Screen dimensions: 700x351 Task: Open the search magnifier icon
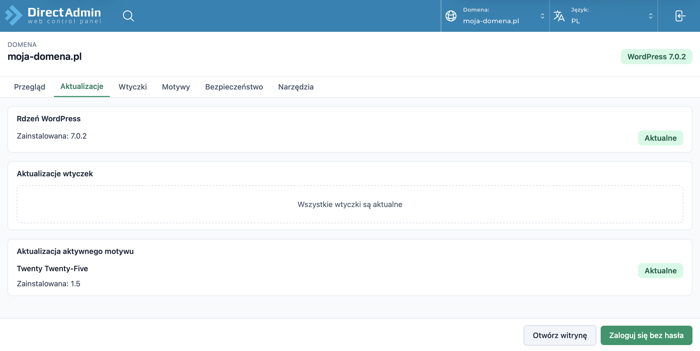tap(128, 16)
